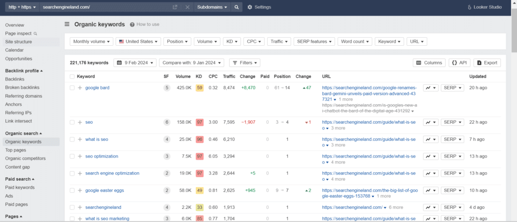
Task: Open the SERP features filter dropdown
Action: (x=314, y=41)
